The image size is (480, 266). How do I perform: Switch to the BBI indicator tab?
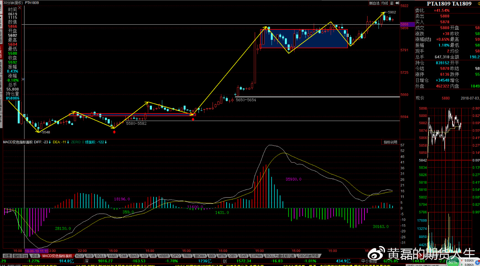coord(212,256)
